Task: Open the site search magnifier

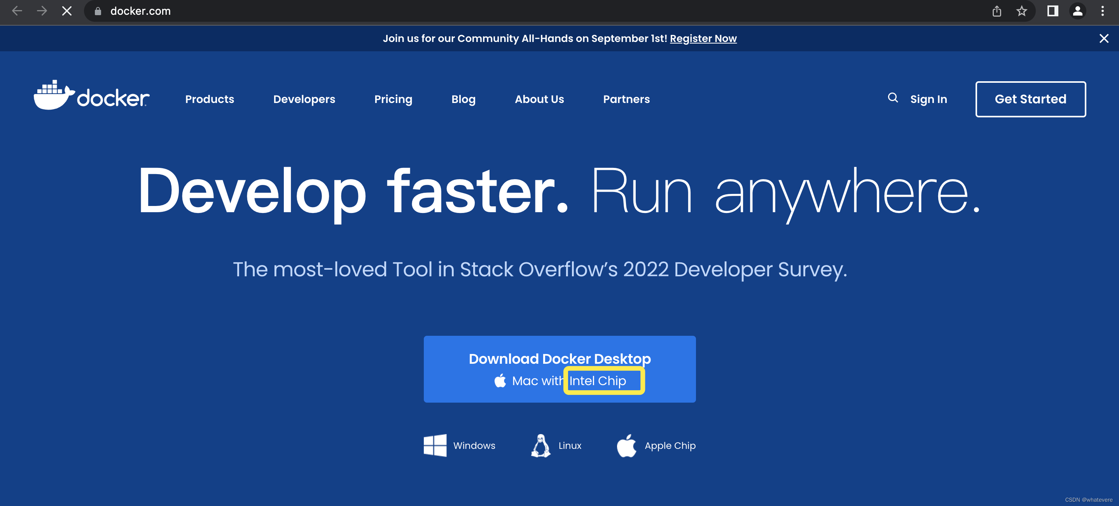Action: click(x=893, y=98)
